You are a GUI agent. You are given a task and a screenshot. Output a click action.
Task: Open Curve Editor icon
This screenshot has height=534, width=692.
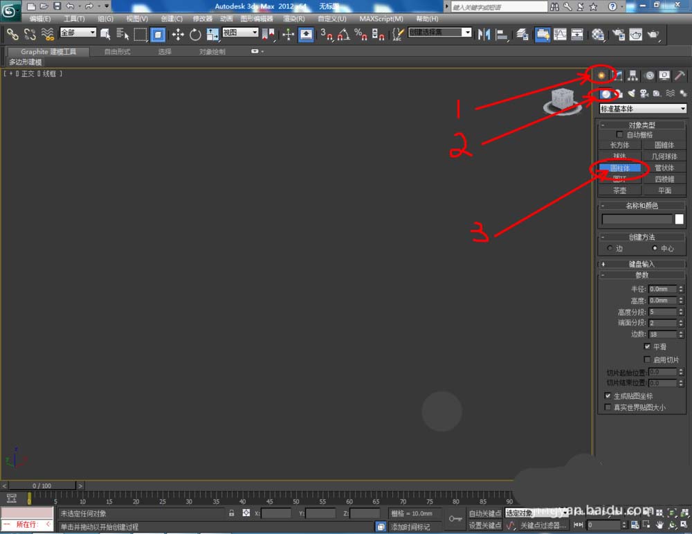click(x=560, y=35)
